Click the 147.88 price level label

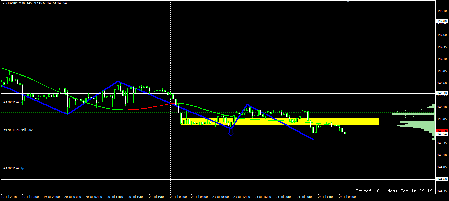pos(442,21)
